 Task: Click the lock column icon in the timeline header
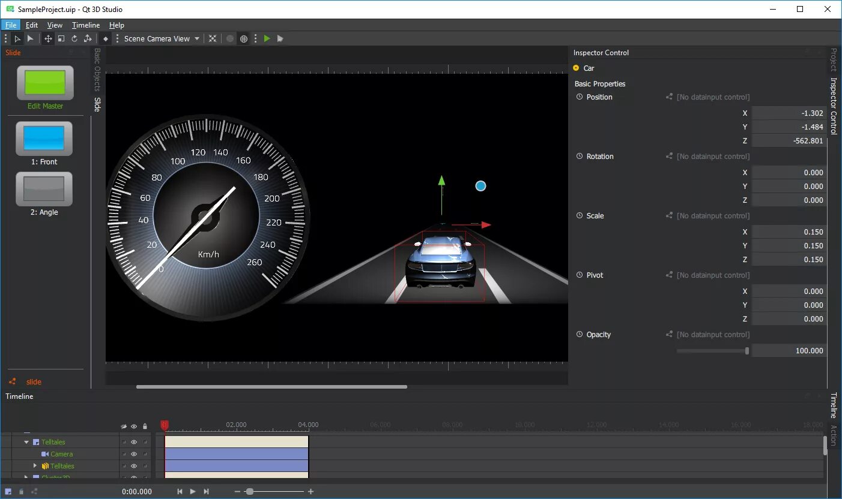pyautogui.click(x=145, y=426)
